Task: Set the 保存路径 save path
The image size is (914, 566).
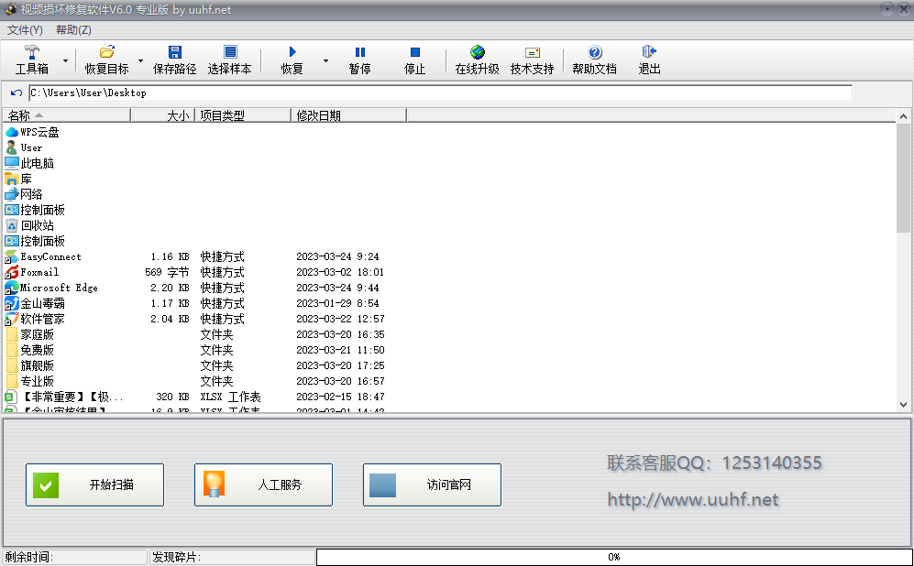Action: click(x=174, y=60)
